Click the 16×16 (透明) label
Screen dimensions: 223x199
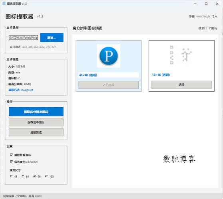pos(161,75)
